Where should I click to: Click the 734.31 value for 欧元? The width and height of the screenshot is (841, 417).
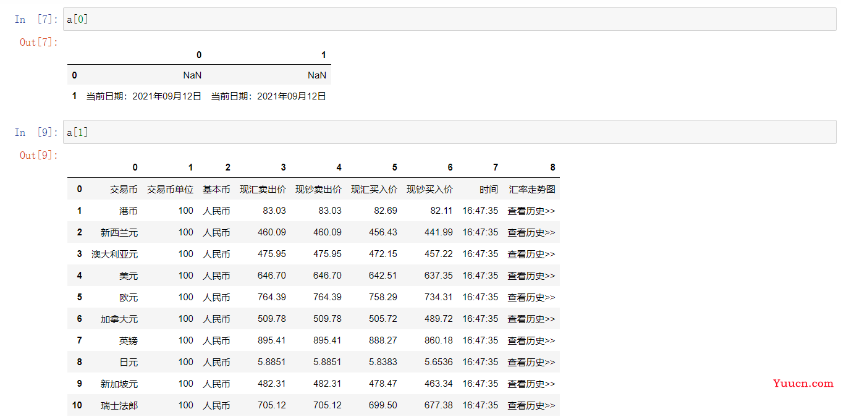(x=439, y=297)
